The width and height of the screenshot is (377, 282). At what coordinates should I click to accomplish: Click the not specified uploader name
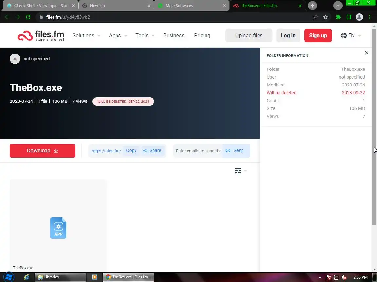[37, 59]
